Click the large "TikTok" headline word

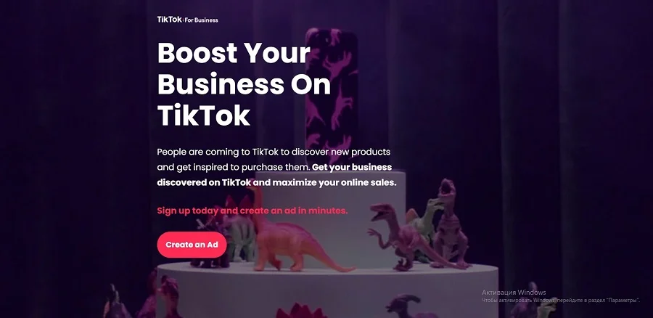tap(204, 116)
